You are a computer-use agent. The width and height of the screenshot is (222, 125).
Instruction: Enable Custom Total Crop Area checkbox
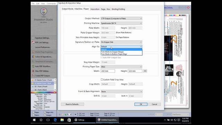pos(102,80)
